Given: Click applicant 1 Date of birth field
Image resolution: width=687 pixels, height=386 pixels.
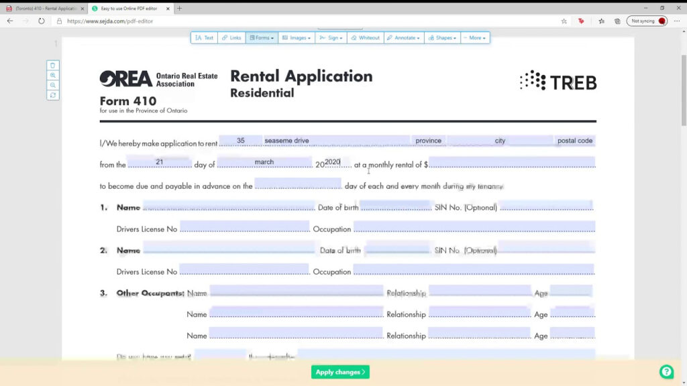Looking at the screenshot, I should click(395, 205).
